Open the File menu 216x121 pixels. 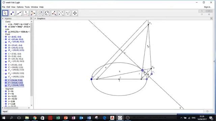coord(4,7)
